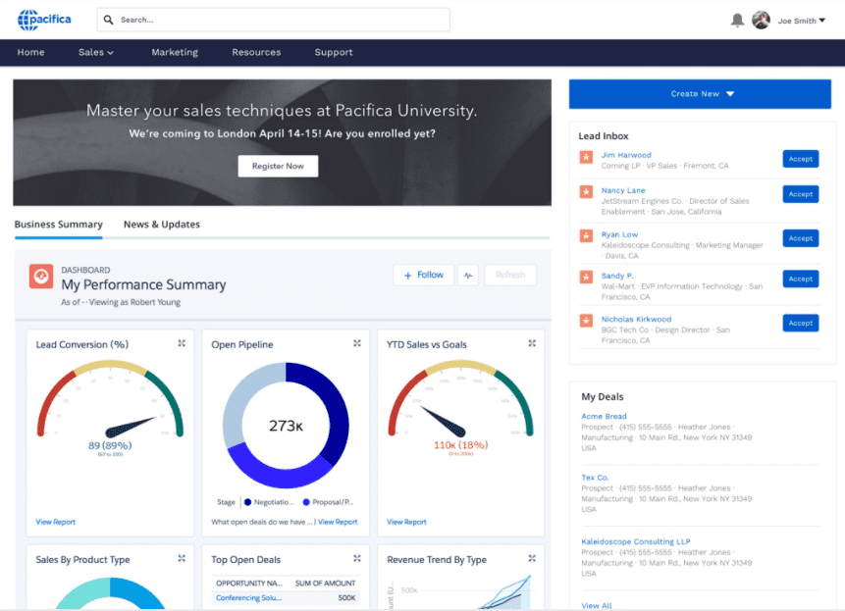The width and height of the screenshot is (845, 611).
Task: Click inside the Search input field
Action: [x=273, y=20]
